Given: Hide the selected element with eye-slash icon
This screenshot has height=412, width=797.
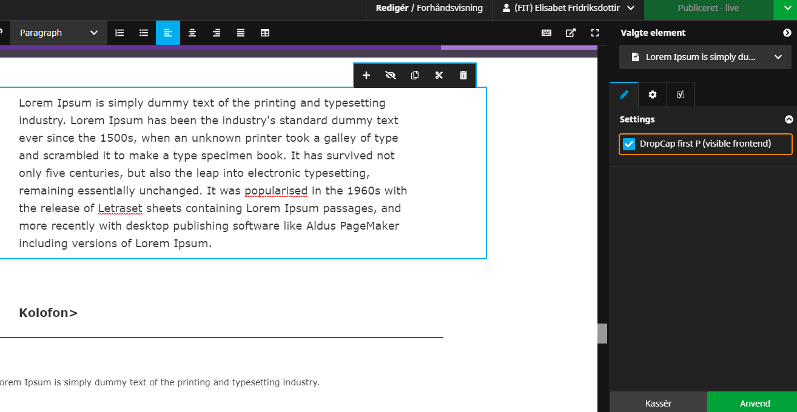Looking at the screenshot, I should (391, 75).
